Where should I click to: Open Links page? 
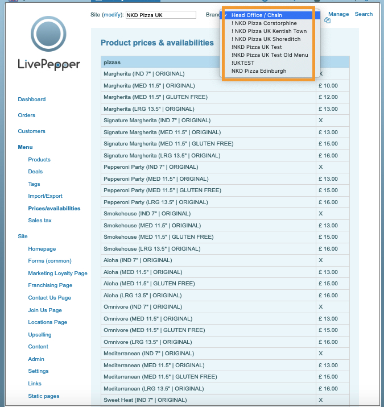[x=35, y=383]
